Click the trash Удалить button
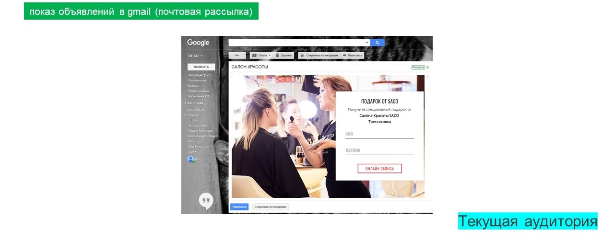This screenshot has width=614, height=241. tap(283, 56)
